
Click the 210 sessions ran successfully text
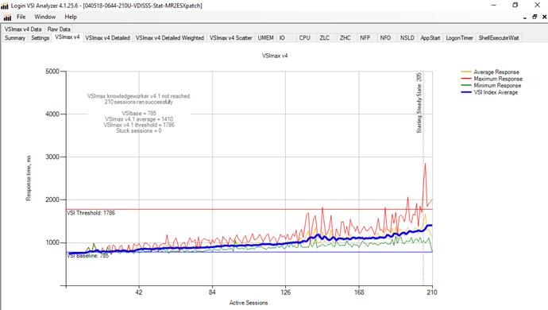[139, 102]
